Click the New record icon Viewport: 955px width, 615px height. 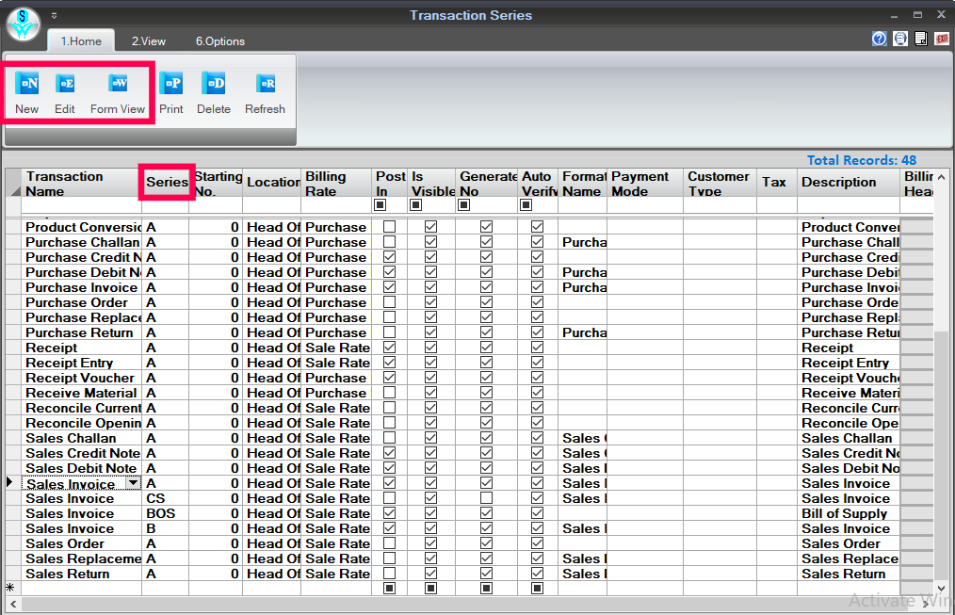point(26,85)
